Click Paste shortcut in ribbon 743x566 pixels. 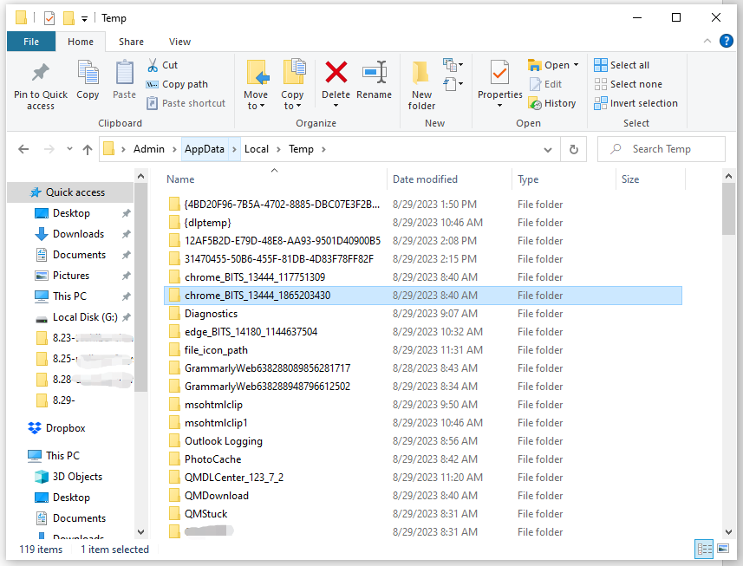coord(186,103)
